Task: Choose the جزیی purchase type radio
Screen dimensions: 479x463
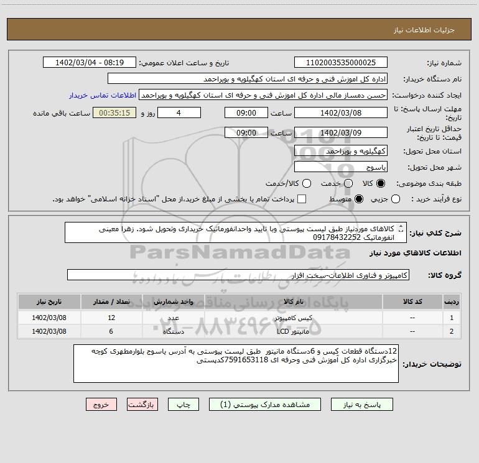Action: coord(395,199)
